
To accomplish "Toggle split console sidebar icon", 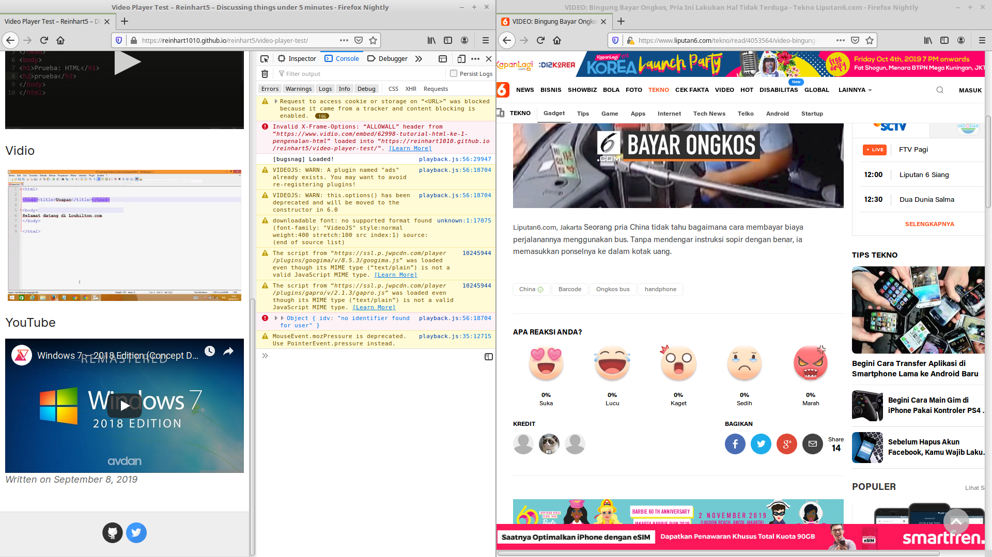I will (x=489, y=357).
